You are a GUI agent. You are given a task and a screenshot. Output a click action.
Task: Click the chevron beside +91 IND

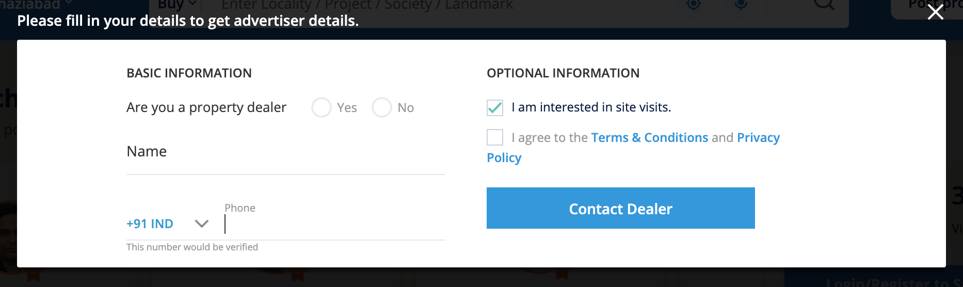(x=201, y=224)
